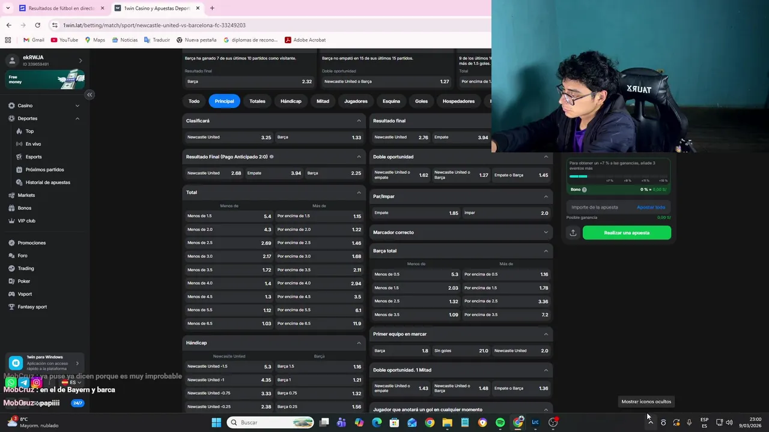Bet on Por encima de 2.5 at 1.46
This screenshot has height=432, width=769.
[319, 243]
